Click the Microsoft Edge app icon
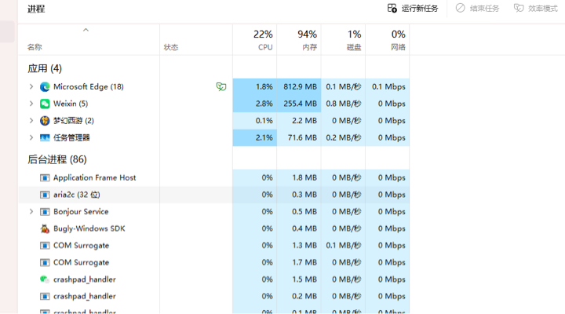 point(45,87)
